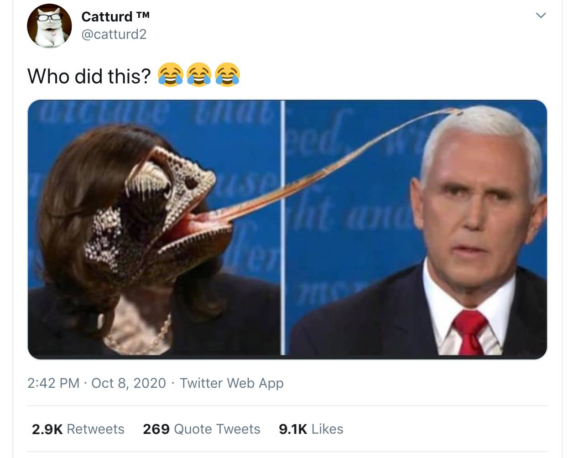The image size is (568, 458).
Task: Click the 2:42 PM timestamp
Action: point(53,383)
